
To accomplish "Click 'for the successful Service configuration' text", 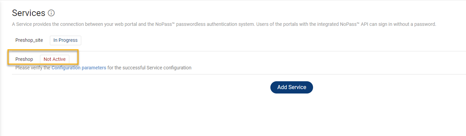I will 149,68.
